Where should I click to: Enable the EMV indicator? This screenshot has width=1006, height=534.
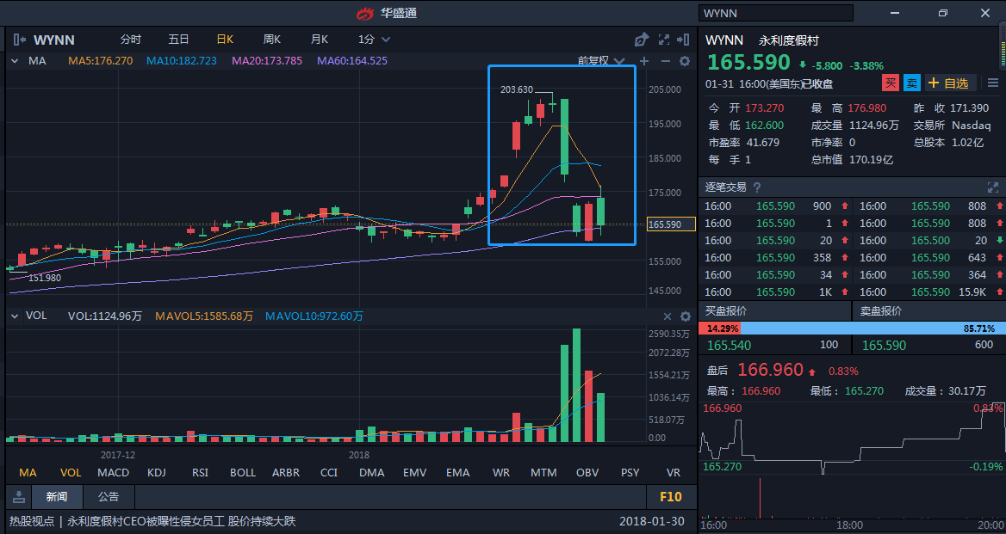(x=414, y=473)
